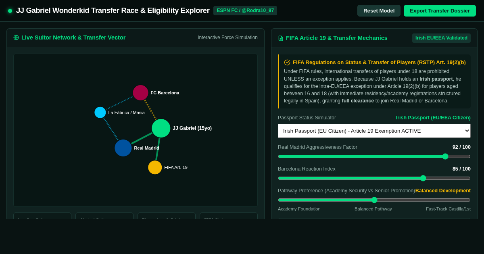Export the Transfer Dossier
The width and height of the screenshot is (484, 254).
[440, 10]
